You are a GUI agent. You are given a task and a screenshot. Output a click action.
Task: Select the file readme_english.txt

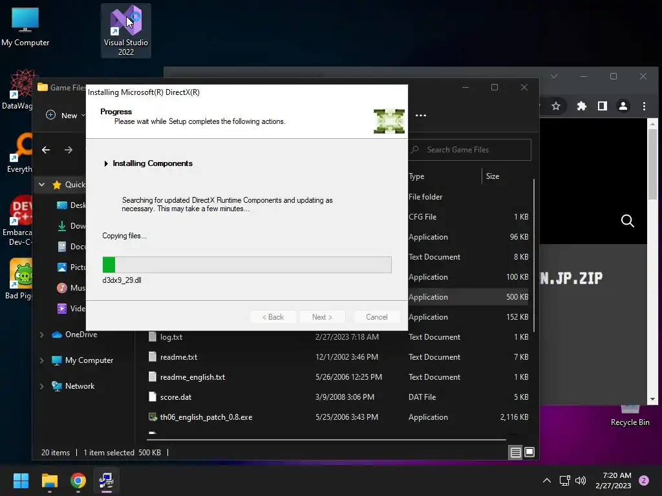tap(337, 377)
